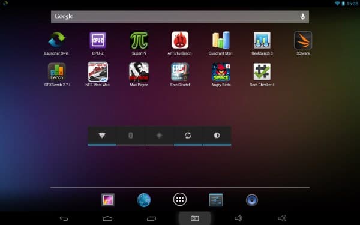
Task: Tap the notification icon in top-left
Action: point(5,4)
